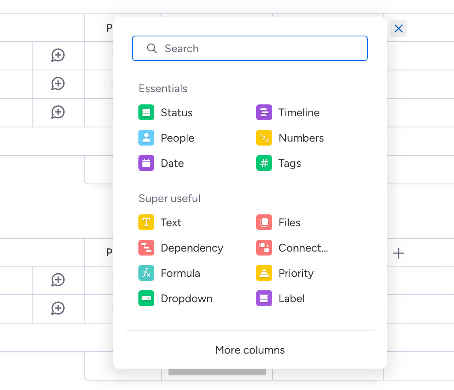Select the Status column type
Viewport: 454px width, 390px height.
pos(176,112)
